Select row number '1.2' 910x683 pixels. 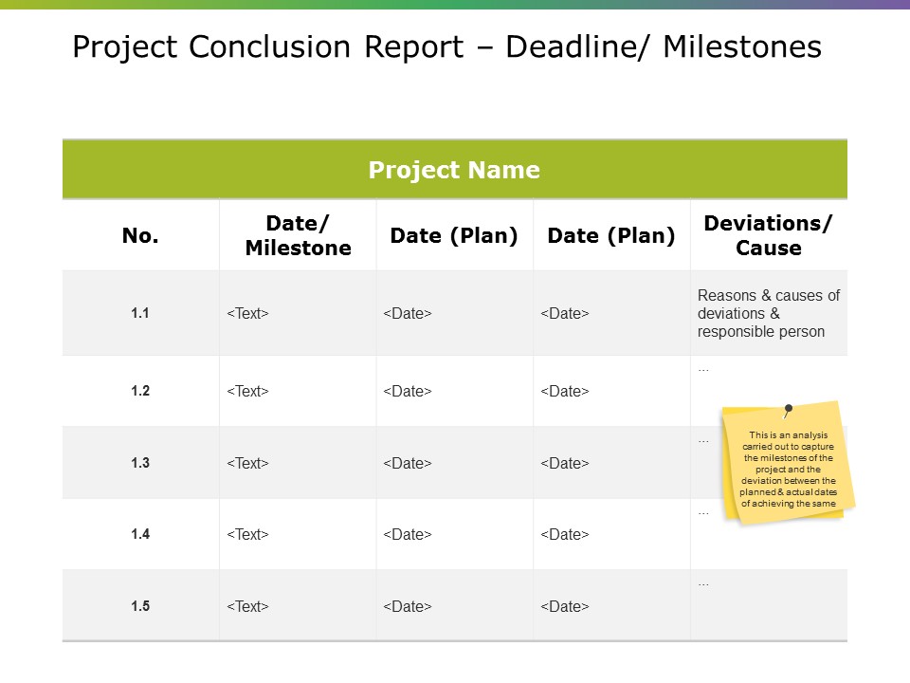[x=140, y=391]
